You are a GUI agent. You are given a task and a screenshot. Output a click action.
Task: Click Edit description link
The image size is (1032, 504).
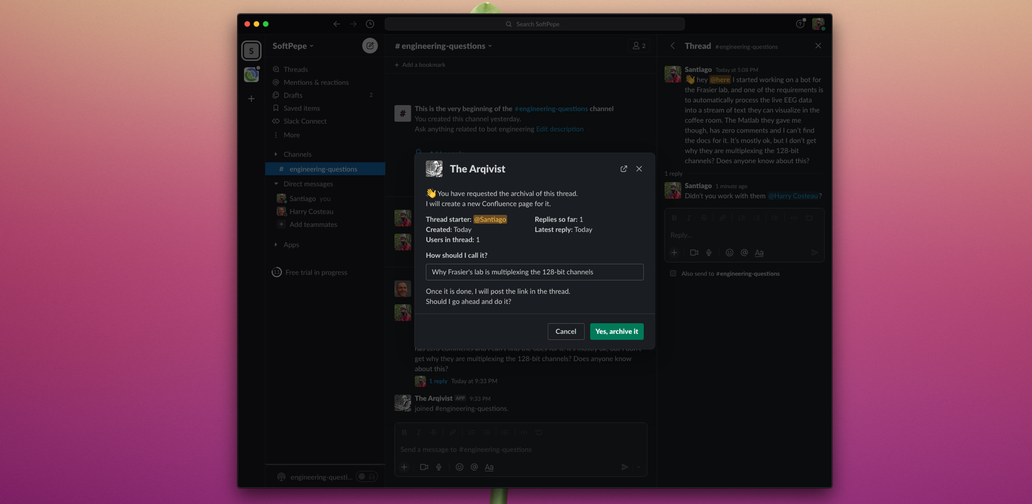tap(559, 129)
